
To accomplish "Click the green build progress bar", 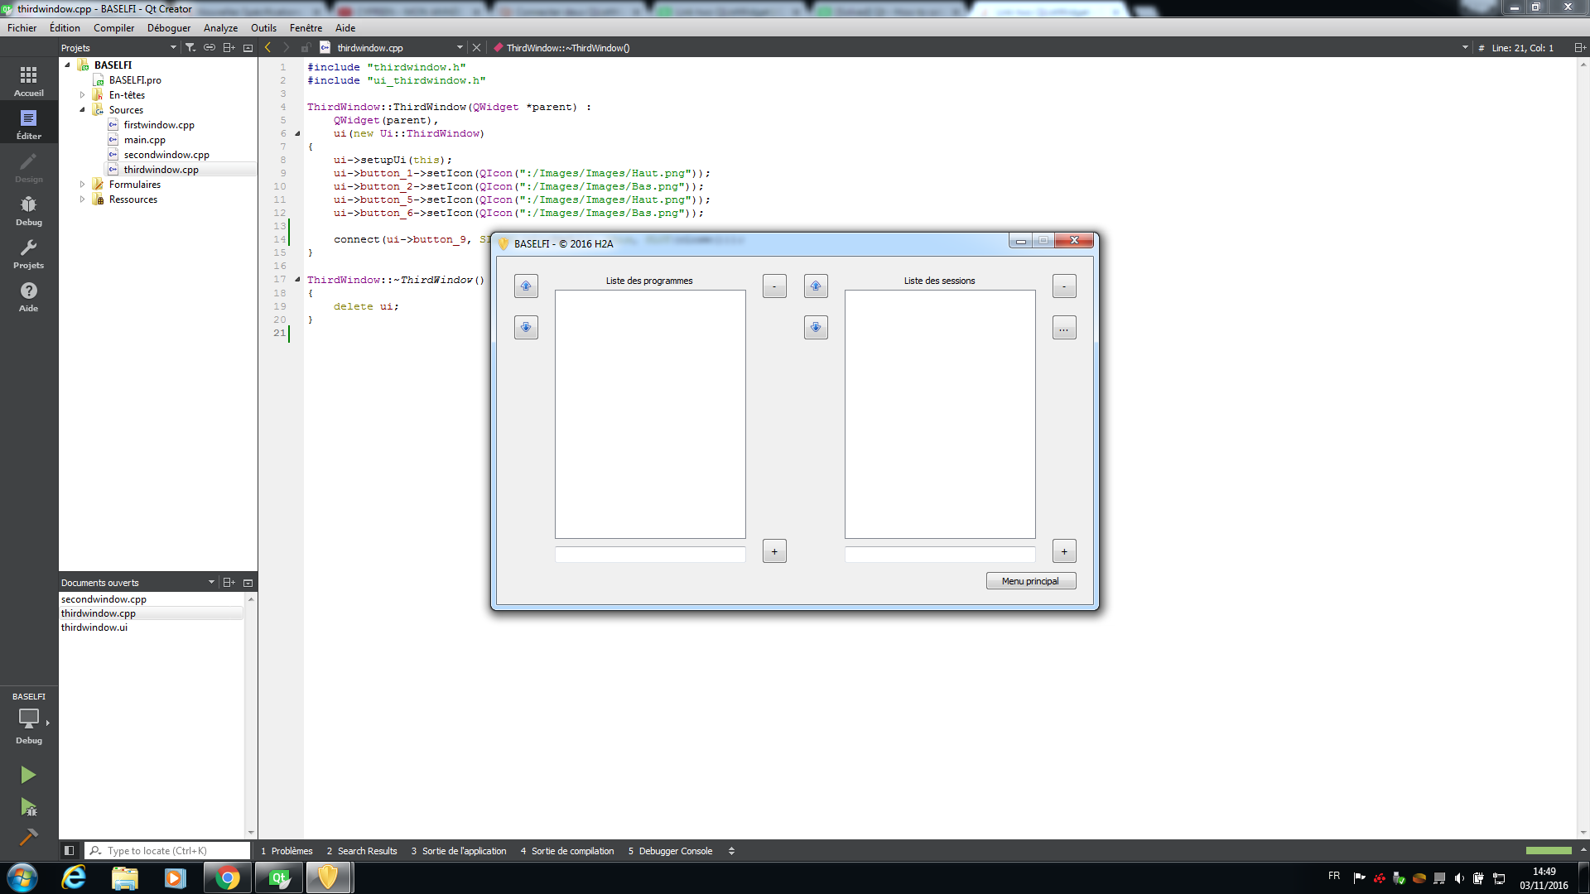I will tap(1548, 851).
